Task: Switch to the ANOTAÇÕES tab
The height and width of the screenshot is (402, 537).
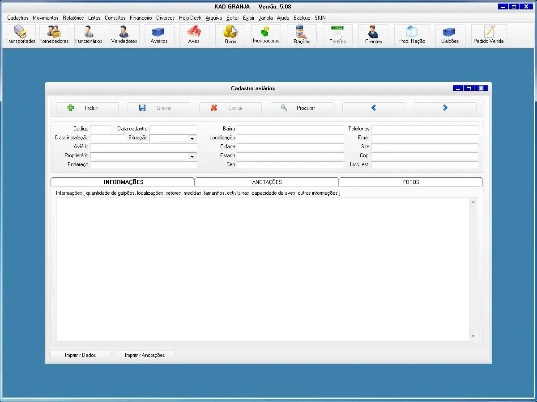Action: coord(267,182)
